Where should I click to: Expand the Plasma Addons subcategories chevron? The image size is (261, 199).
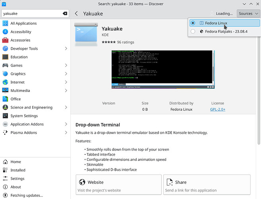click(x=66, y=133)
